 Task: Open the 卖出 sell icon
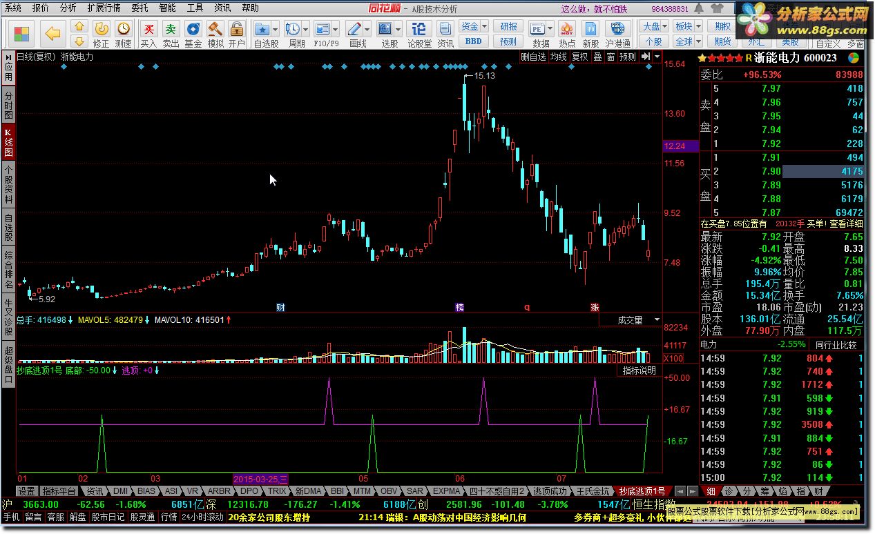coord(171,33)
